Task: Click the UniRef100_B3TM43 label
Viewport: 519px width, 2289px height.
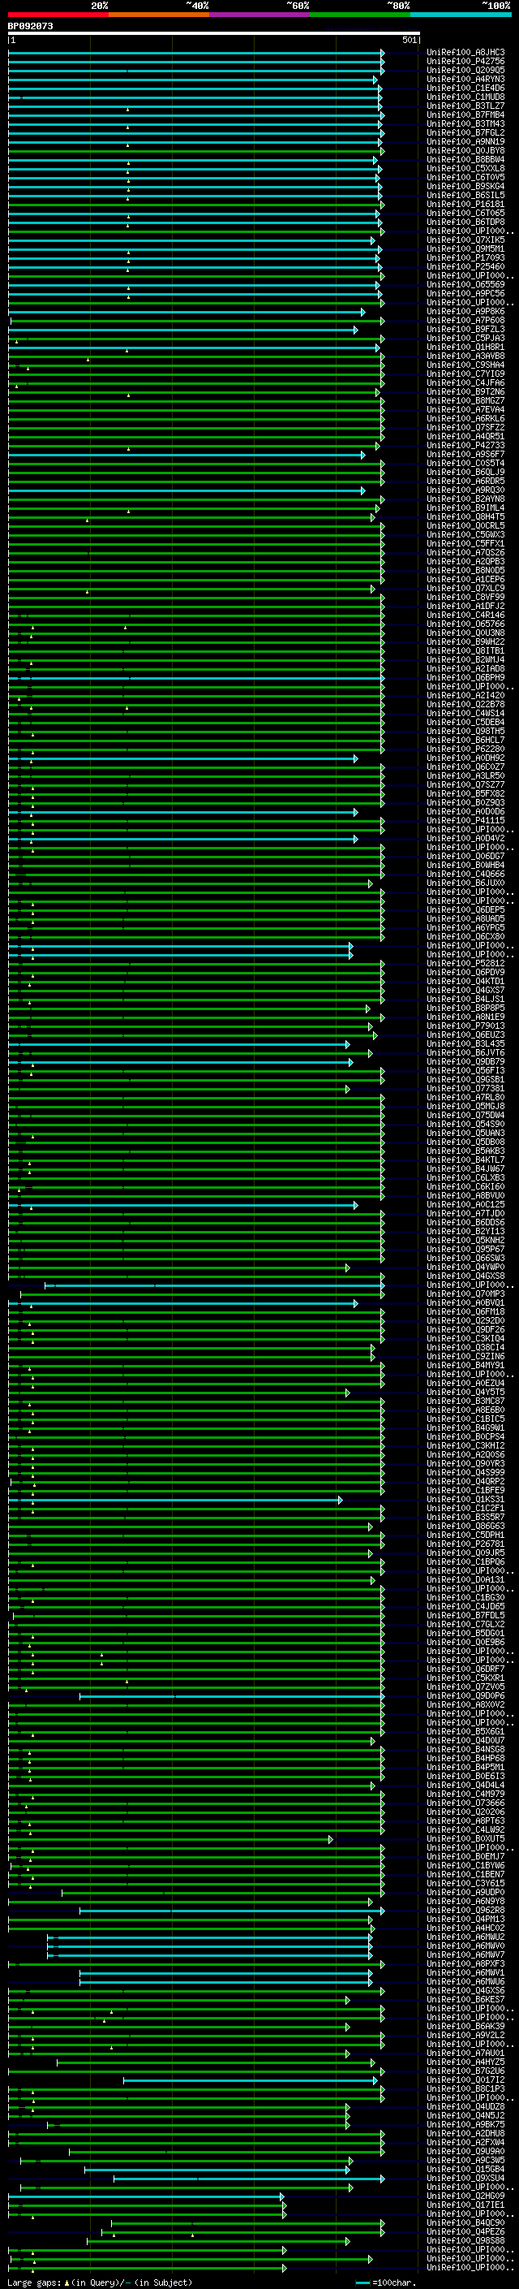Action: [465, 123]
